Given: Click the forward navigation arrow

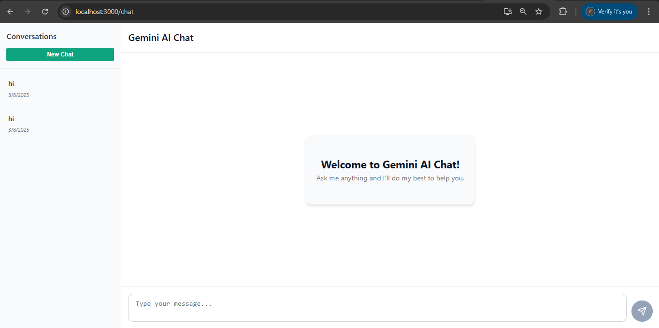Looking at the screenshot, I should pos(27,11).
